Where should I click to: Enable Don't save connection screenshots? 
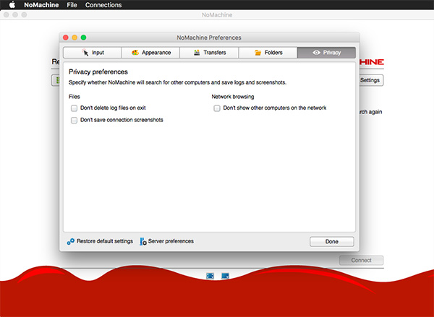74,120
